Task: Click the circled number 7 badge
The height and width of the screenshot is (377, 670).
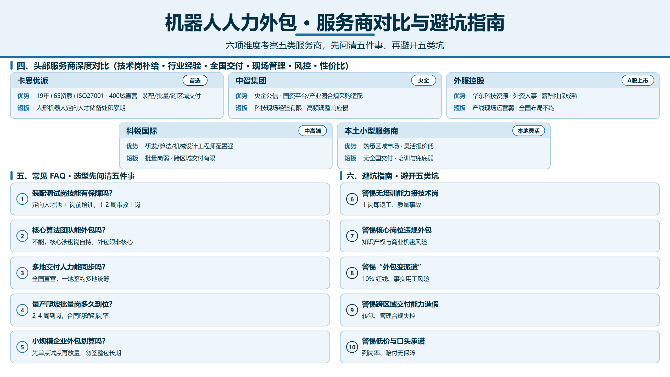Action: pos(352,236)
